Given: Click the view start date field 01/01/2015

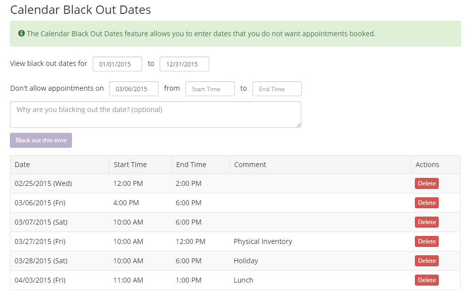Looking at the screenshot, I should 117,64.
